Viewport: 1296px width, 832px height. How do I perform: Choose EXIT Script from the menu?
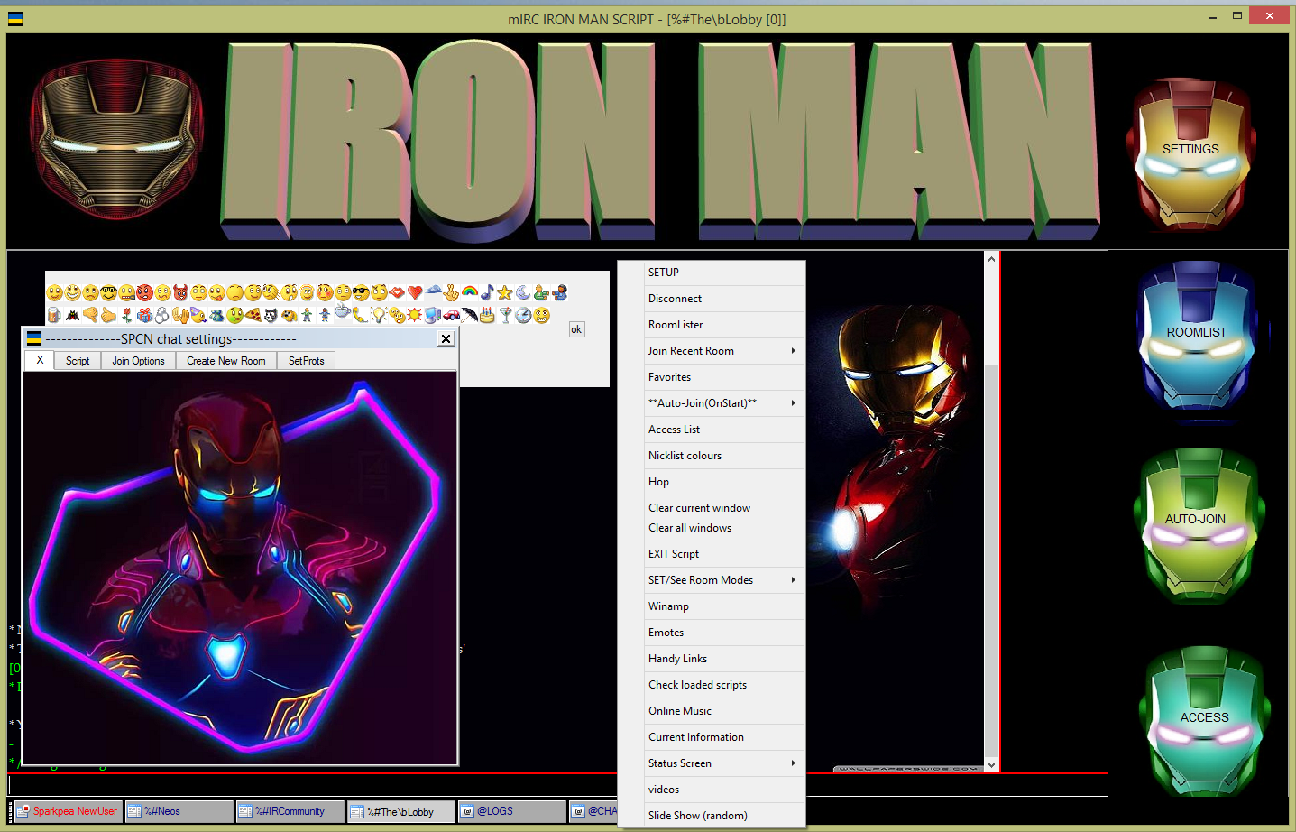pyautogui.click(x=712, y=554)
